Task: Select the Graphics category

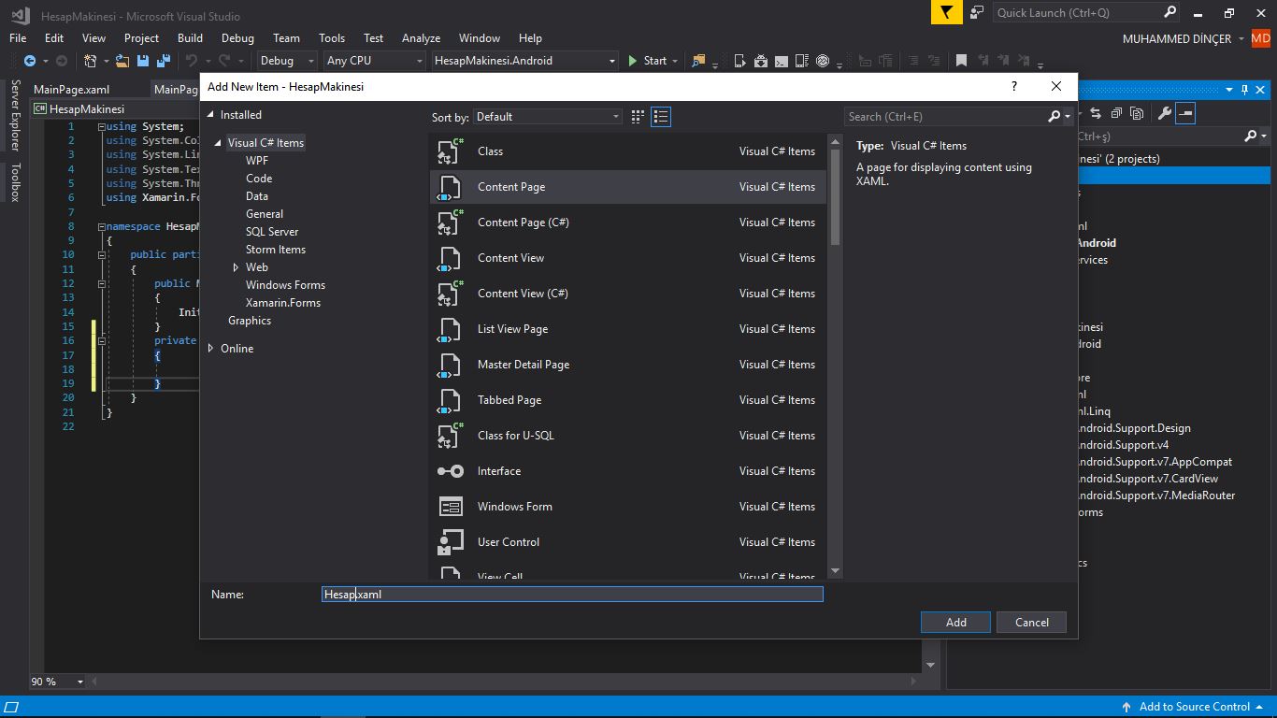Action: pos(250,321)
